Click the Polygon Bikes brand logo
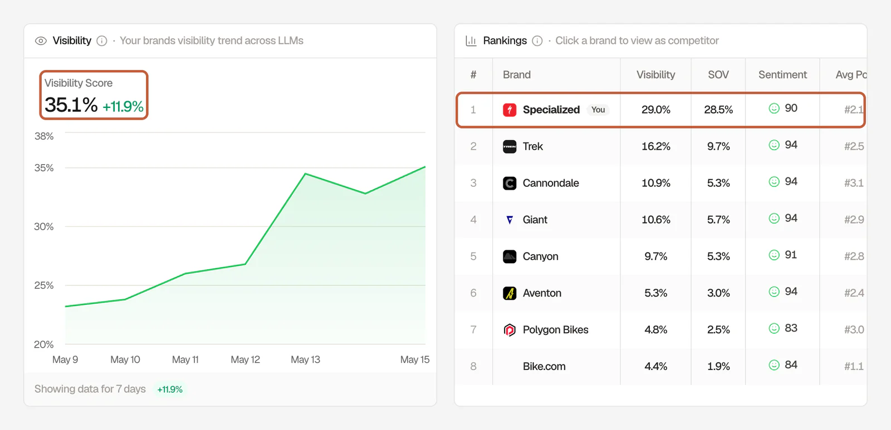891x430 pixels. click(x=510, y=330)
